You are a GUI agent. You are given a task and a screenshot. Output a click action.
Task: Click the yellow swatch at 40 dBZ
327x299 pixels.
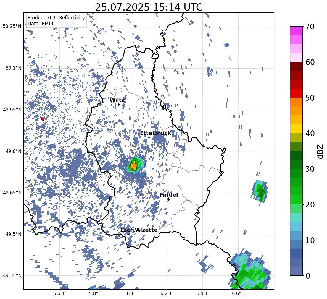click(296, 129)
